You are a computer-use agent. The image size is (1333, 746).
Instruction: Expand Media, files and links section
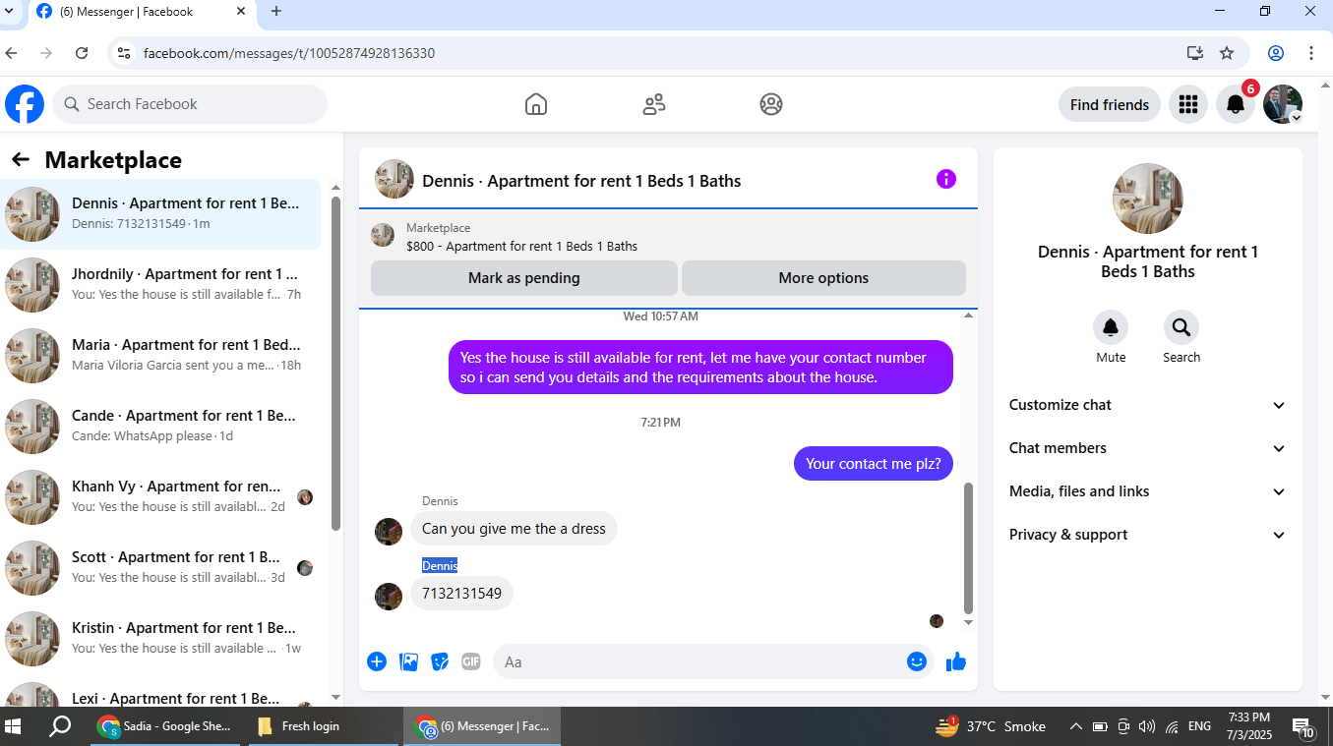(1147, 491)
